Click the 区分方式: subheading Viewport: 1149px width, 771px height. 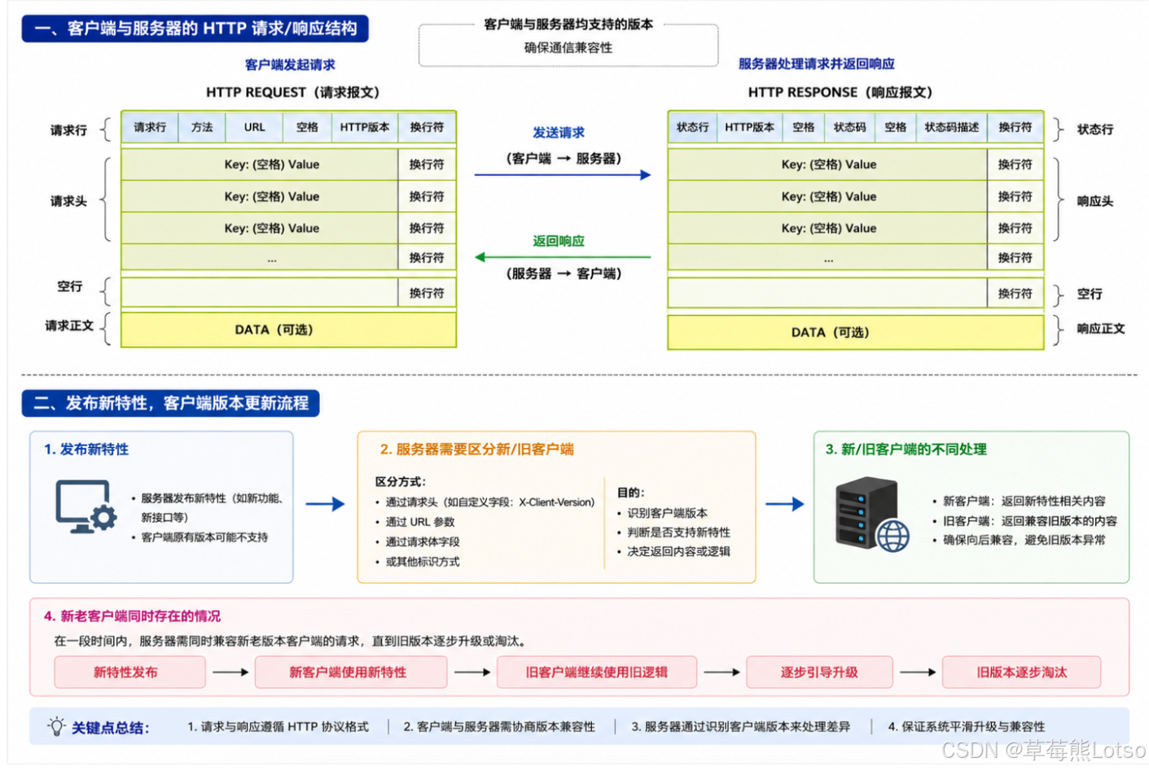pyautogui.click(x=401, y=482)
